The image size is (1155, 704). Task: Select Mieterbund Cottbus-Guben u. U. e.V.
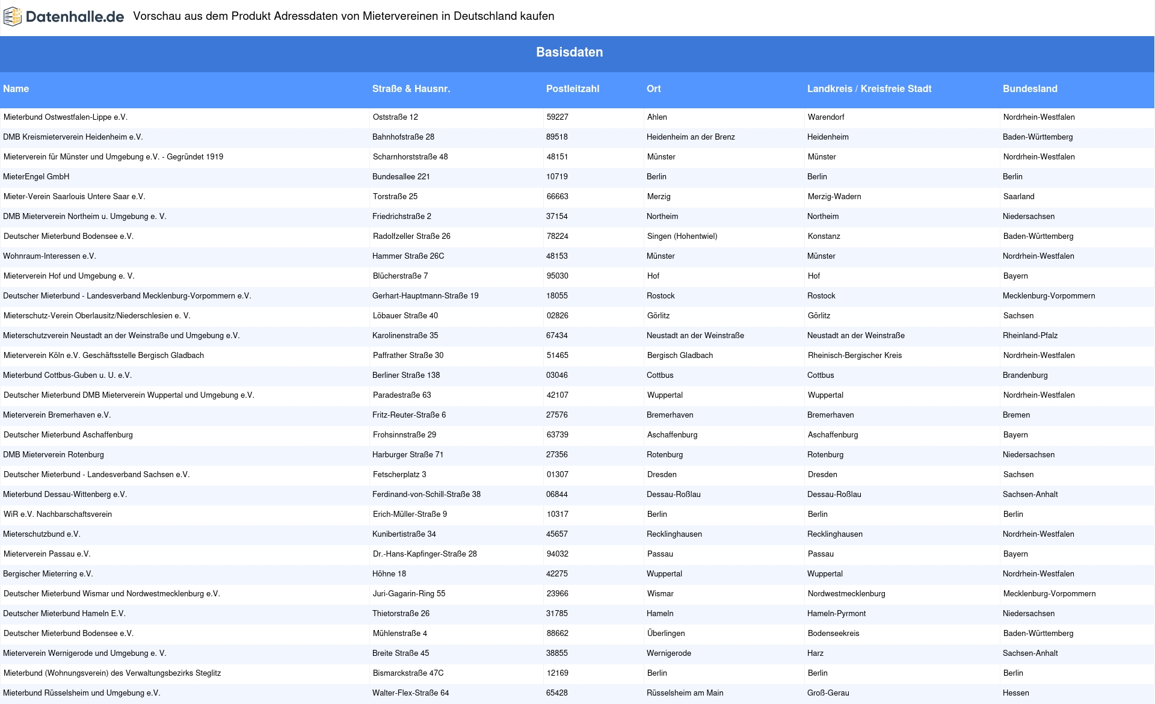[x=67, y=375]
